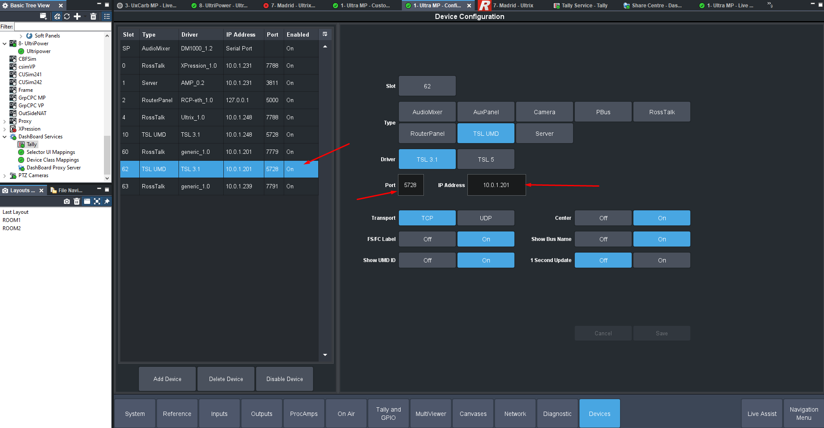Turn Show Bus Name Off
Viewport: 824px width, 428px height.
603,239
